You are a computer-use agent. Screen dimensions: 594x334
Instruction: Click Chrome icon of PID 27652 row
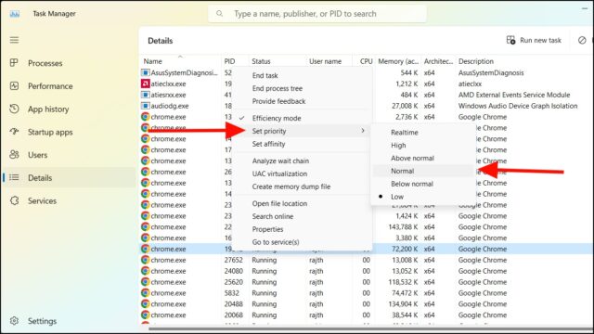tap(145, 260)
